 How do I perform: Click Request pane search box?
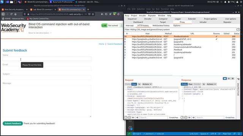[x=153, y=117]
